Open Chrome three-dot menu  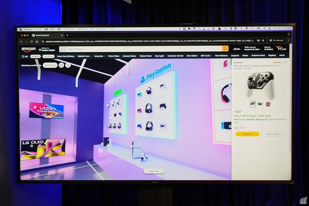(289, 40)
